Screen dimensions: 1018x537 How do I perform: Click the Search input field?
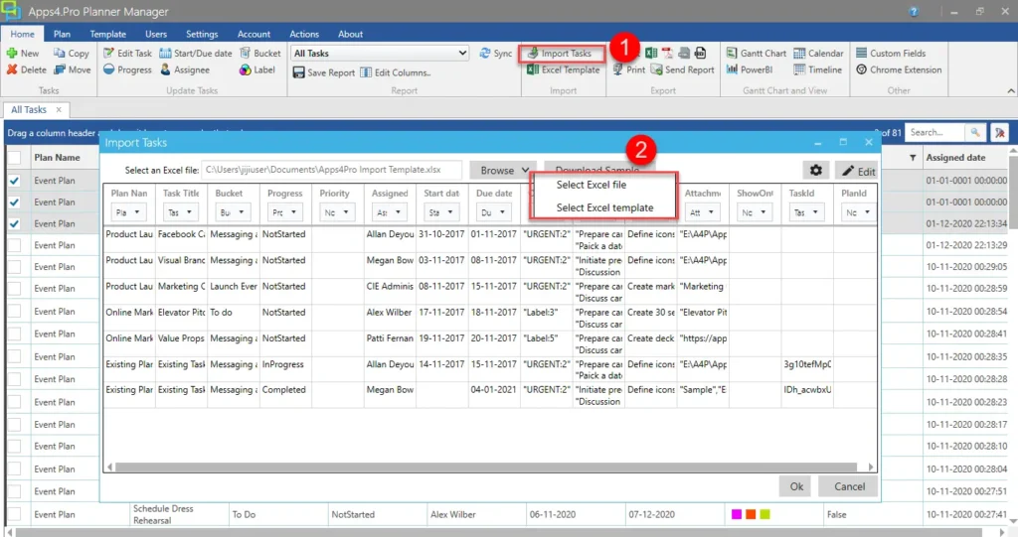[x=933, y=132]
